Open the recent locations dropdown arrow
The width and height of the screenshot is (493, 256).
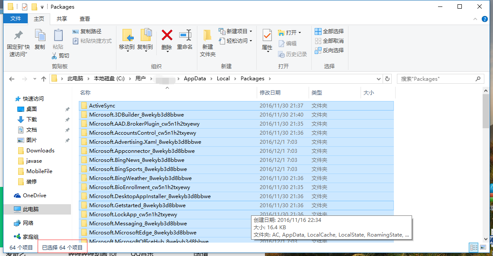[35, 79]
